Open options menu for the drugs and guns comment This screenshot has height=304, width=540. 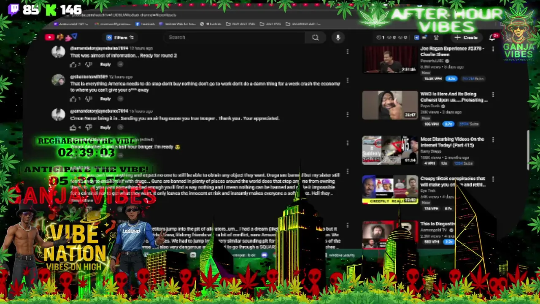click(x=347, y=171)
